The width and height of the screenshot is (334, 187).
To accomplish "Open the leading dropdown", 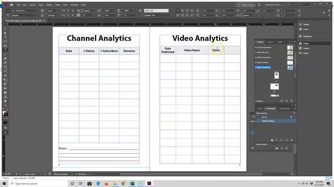I will tap(58, 15).
